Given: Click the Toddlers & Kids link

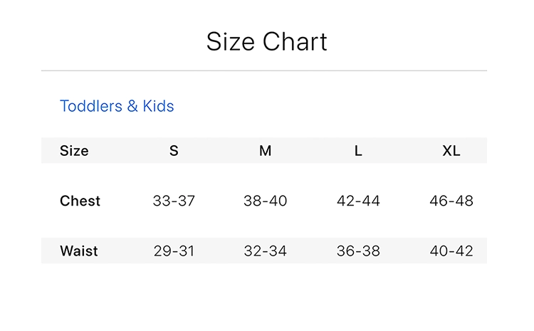Looking at the screenshot, I should (117, 106).
